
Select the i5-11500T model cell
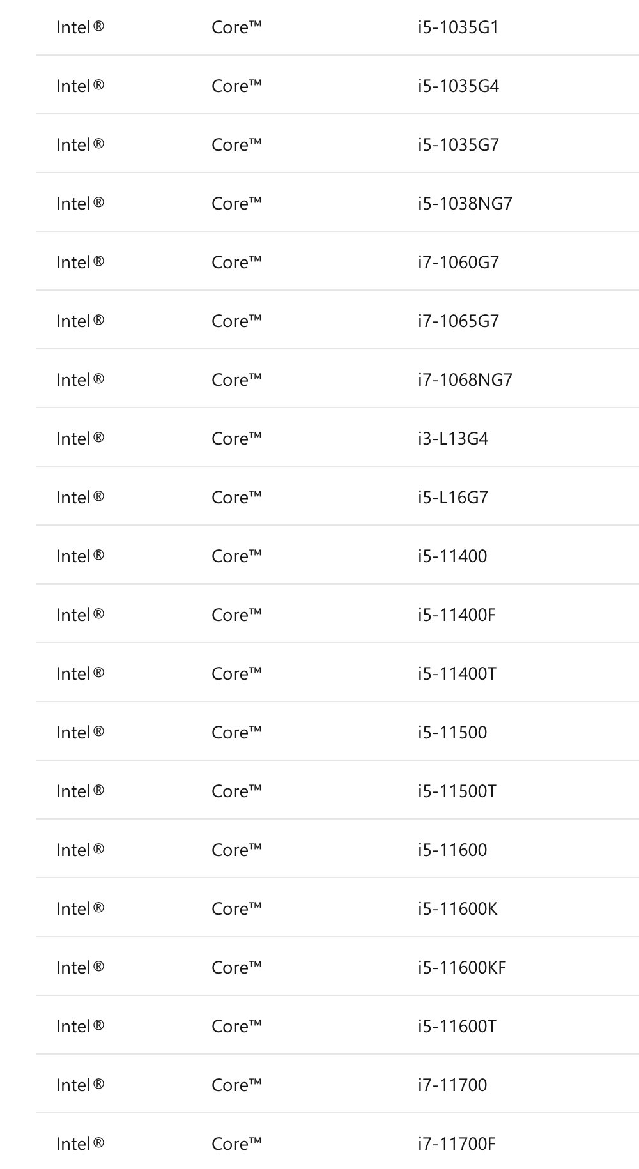457,791
